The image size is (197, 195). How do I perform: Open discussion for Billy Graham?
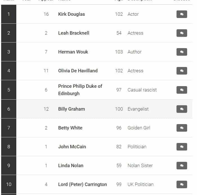pos(182,109)
